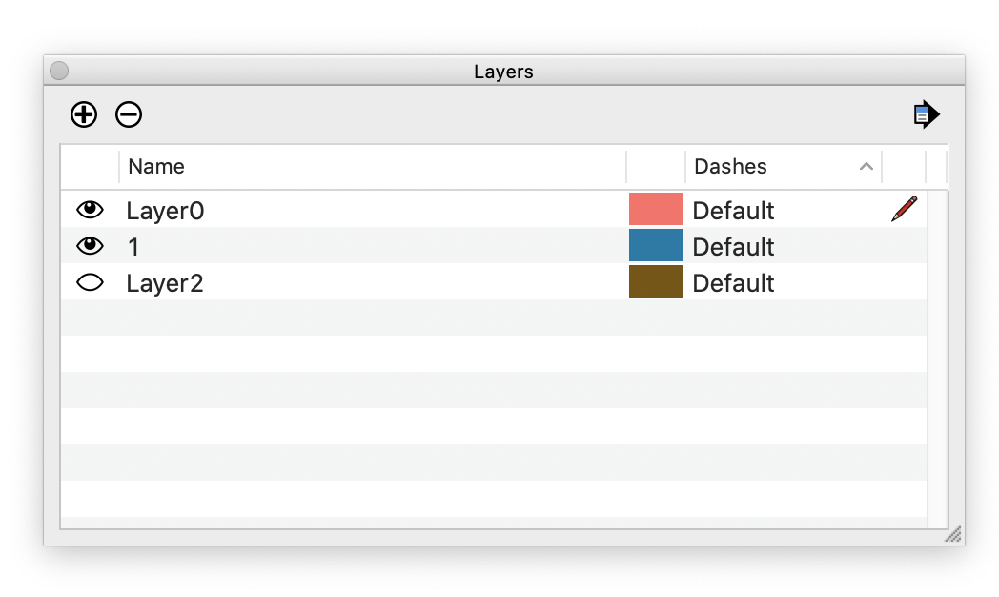Select the Layer0 name text

[x=165, y=211]
